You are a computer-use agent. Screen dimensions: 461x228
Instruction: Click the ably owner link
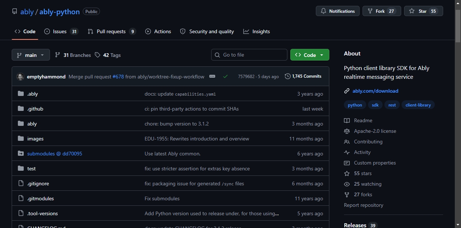[x=27, y=12]
